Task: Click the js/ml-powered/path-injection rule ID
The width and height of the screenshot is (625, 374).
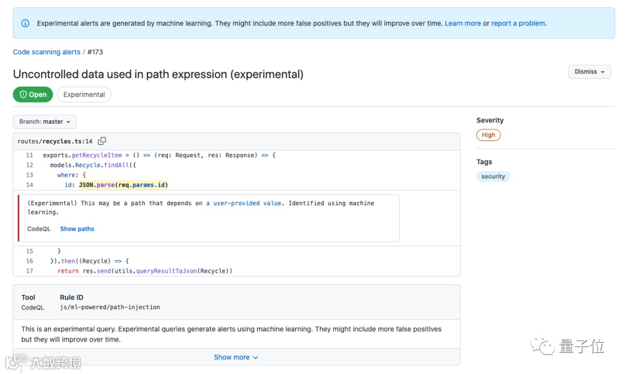Action: coord(110,308)
